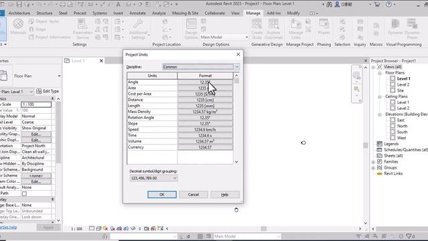Click the Schedules/Quantities icon in Project Browser
The height and width of the screenshot is (241, 428).
(x=379, y=150)
